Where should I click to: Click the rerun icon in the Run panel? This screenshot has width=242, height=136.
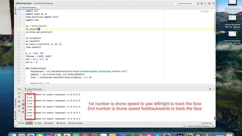click(19, 93)
